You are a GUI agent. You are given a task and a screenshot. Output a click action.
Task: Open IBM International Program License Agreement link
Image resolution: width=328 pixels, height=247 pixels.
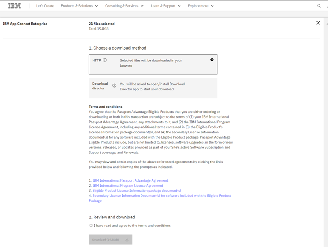point(128,186)
